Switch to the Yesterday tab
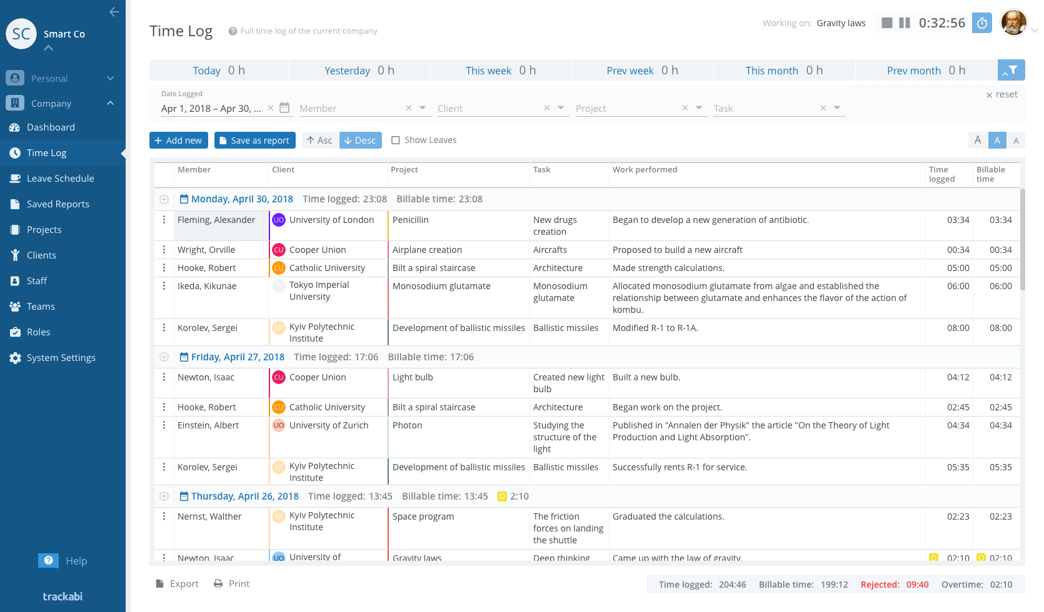 pos(359,71)
